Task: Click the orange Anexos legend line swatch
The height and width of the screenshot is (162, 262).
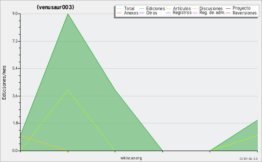Action: [x=120, y=13]
